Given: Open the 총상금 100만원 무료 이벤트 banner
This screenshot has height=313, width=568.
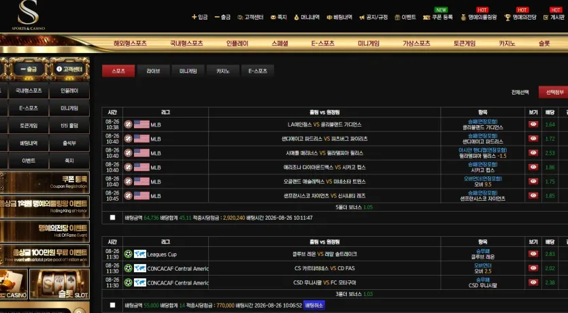Looking at the screenshot, I should point(45,255).
